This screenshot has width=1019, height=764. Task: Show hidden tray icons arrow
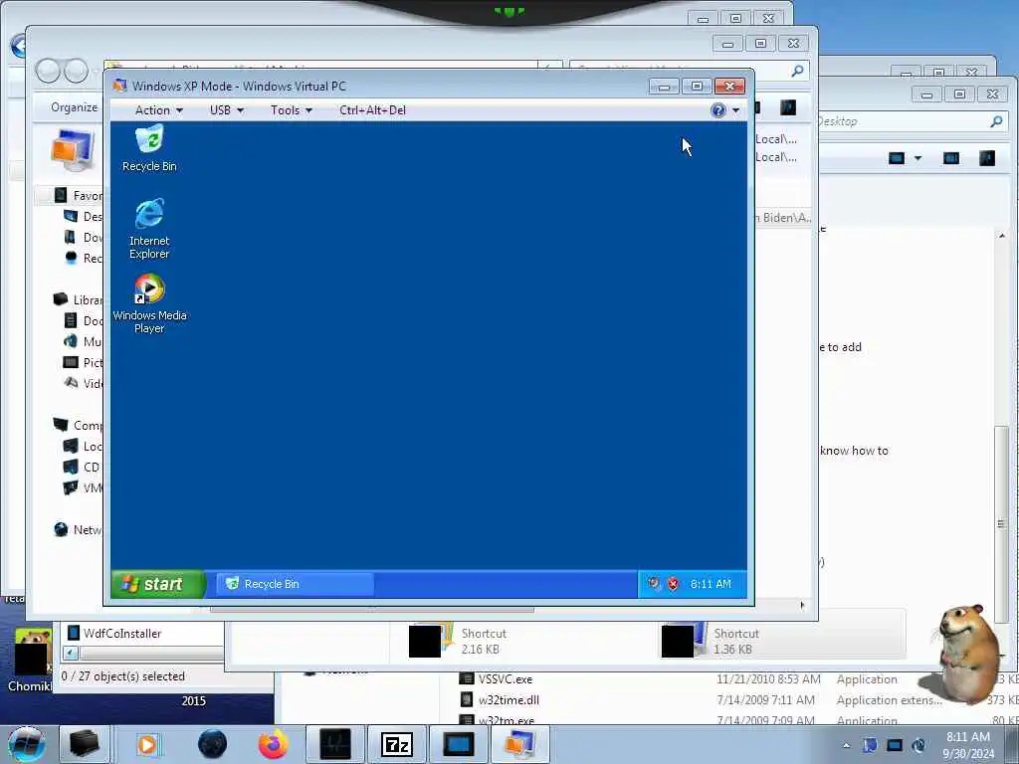[846, 745]
